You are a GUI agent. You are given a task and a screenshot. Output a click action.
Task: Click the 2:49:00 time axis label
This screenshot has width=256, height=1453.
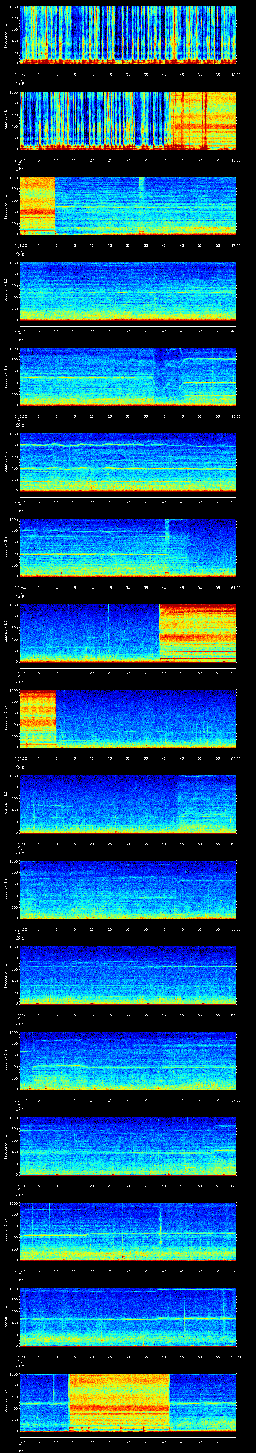(20, 502)
